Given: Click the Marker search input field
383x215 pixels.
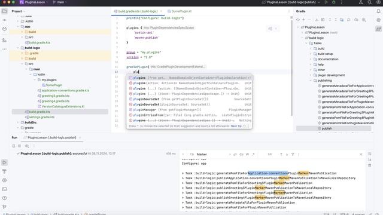Looking at the screenshot, I should [x=211, y=154].
